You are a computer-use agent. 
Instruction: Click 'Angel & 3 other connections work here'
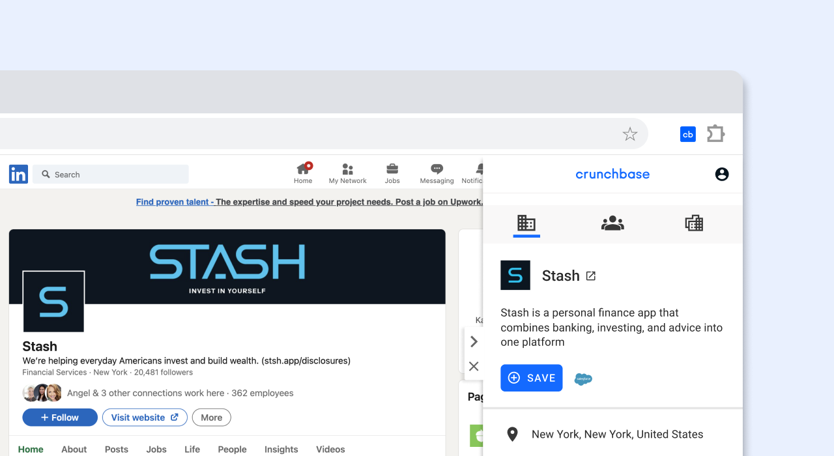(145, 393)
